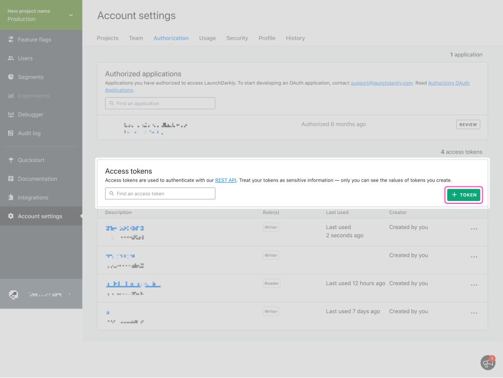Open the overflow menu for the first token

(x=474, y=229)
